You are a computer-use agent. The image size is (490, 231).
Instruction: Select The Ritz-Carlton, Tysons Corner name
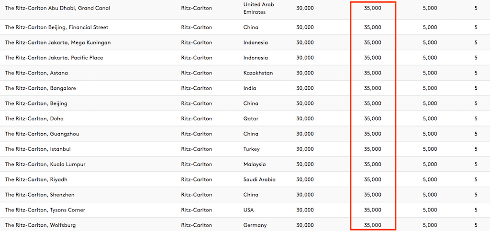point(45,210)
